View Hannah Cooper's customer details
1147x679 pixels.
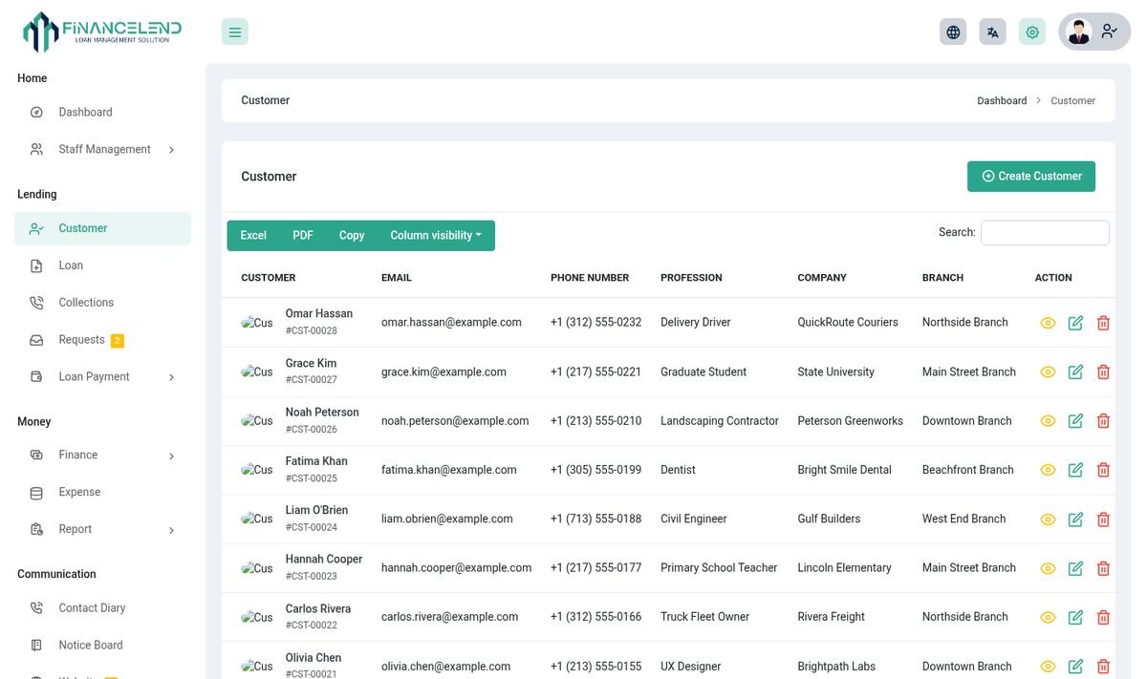(x=1048, y=568)
